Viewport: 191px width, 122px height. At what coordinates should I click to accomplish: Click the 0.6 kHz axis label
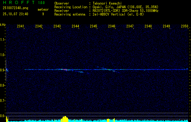pos(2,116)
